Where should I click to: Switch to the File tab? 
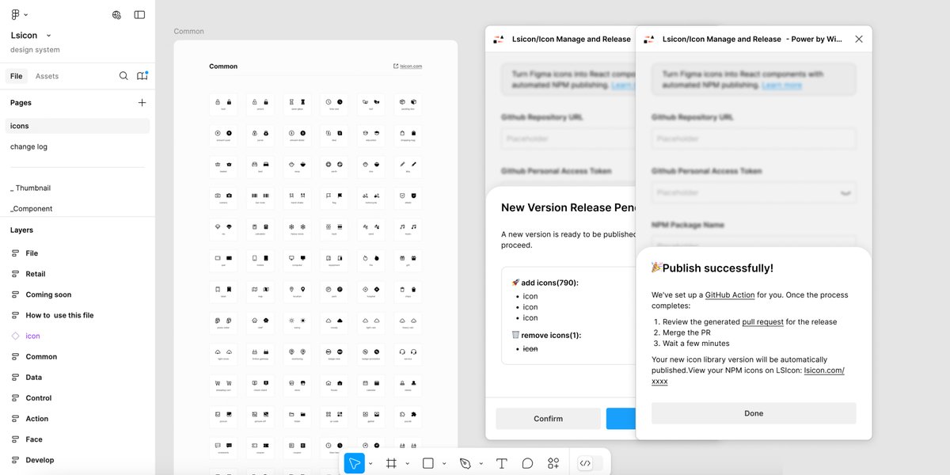click(16, 76)
